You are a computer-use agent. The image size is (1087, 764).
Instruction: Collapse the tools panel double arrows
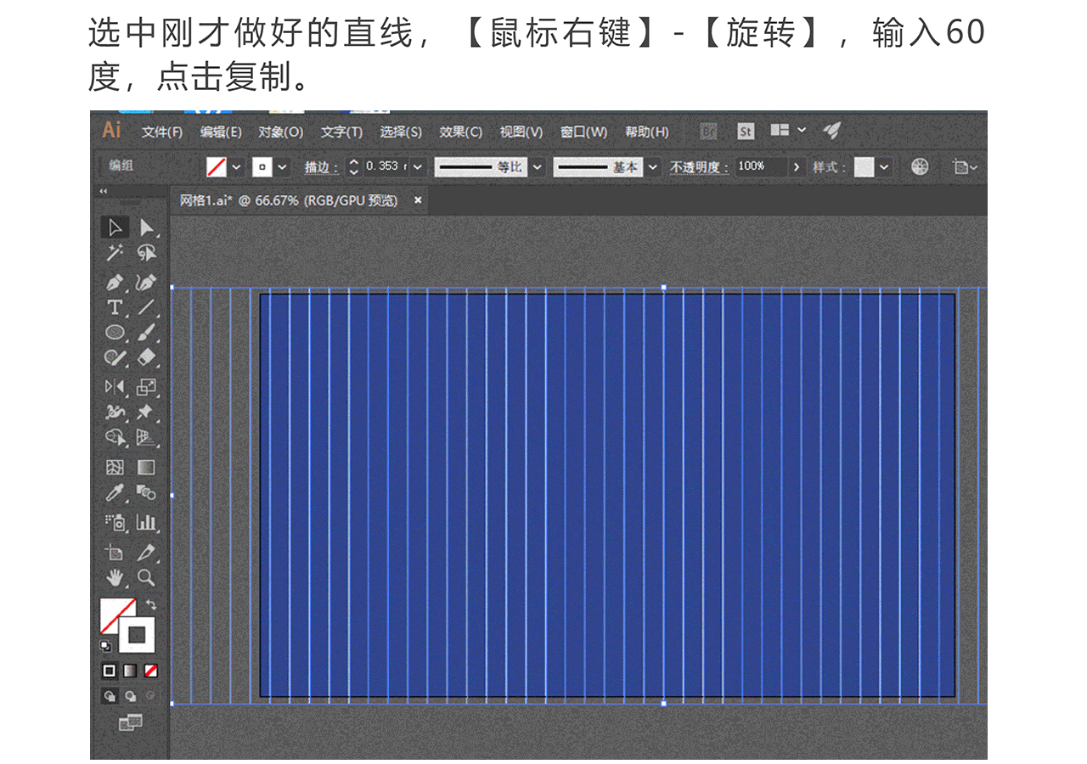[104, 191]
